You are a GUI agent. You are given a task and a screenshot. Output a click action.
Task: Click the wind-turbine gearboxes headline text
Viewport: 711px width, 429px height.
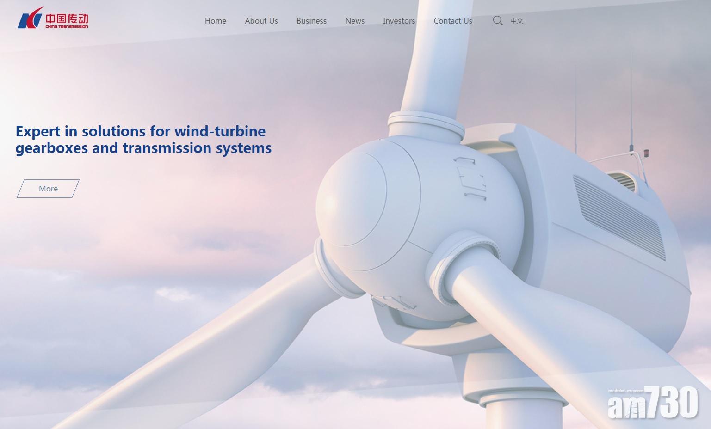(x=143, y=140)
